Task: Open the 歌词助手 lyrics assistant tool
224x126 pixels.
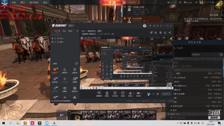Action: tap(74, 89)
